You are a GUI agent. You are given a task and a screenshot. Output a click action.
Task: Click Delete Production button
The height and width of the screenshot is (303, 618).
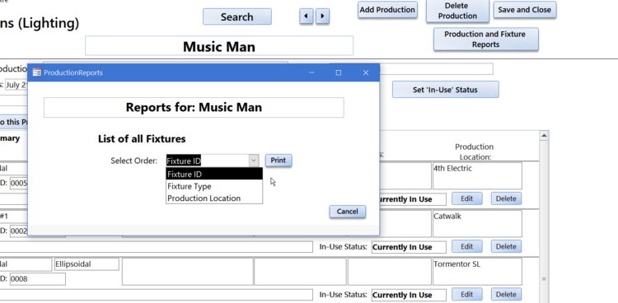pos(457,11)
